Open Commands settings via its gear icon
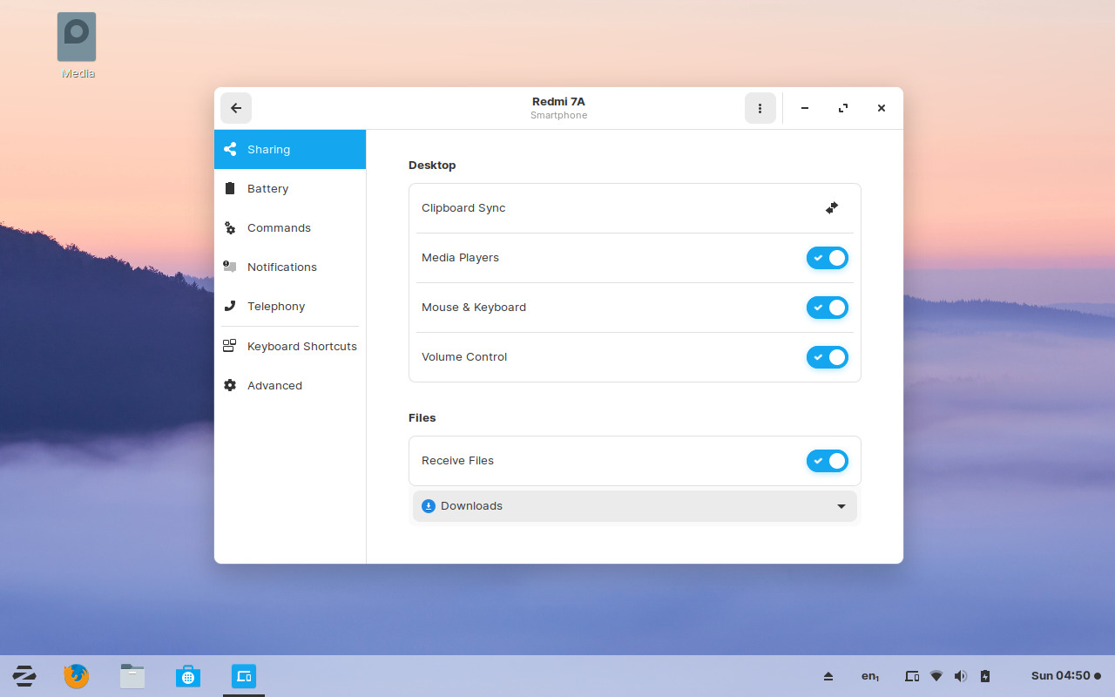This screenshot has height=697, width=1115. (x=230, y=227)
